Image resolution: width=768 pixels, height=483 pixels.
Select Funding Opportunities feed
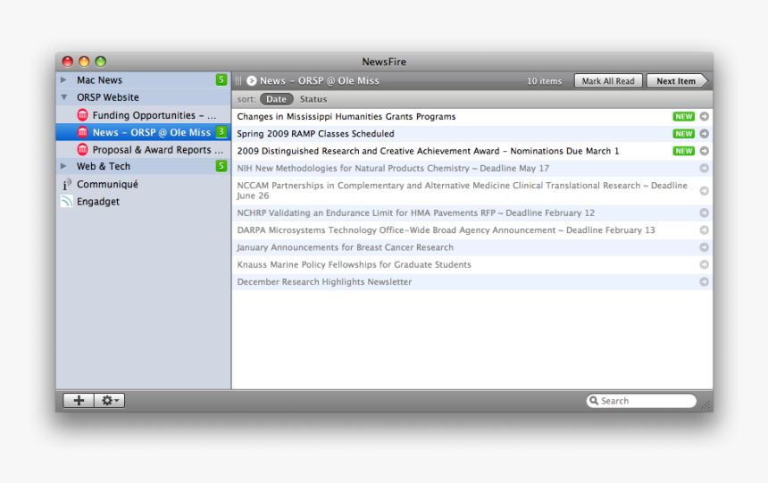(x=143, y=115)
